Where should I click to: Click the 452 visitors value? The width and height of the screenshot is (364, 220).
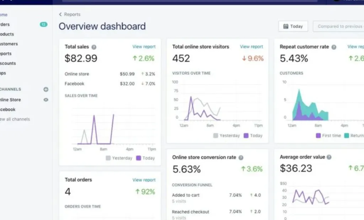click(x=181, y=58)
